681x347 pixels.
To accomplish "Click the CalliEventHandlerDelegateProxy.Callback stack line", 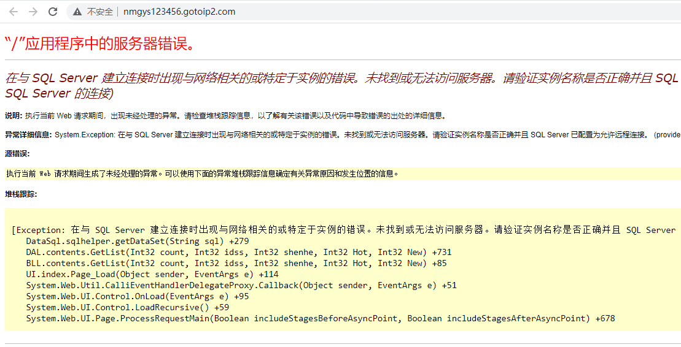I will [x=241, y=286].
